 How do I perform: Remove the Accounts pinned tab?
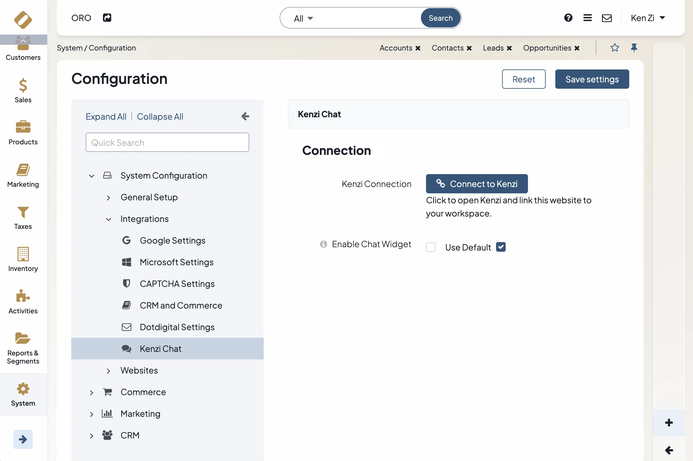coord(418,48)
